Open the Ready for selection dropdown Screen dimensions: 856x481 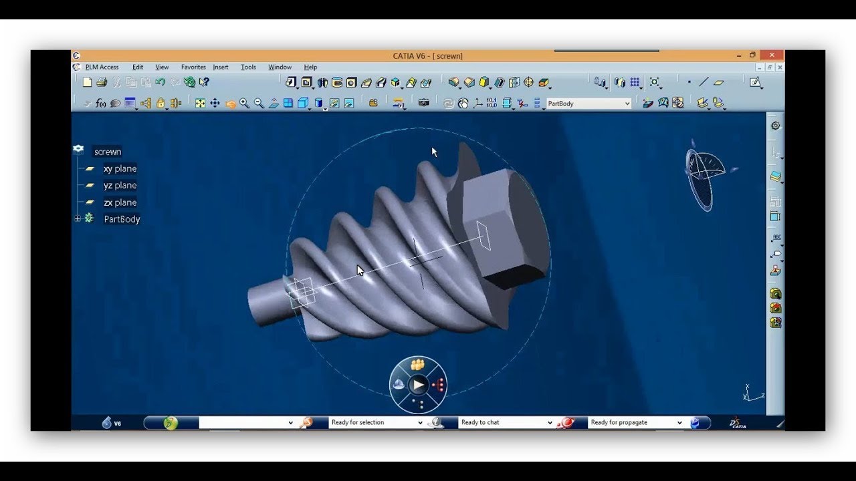tap(420, 422)
